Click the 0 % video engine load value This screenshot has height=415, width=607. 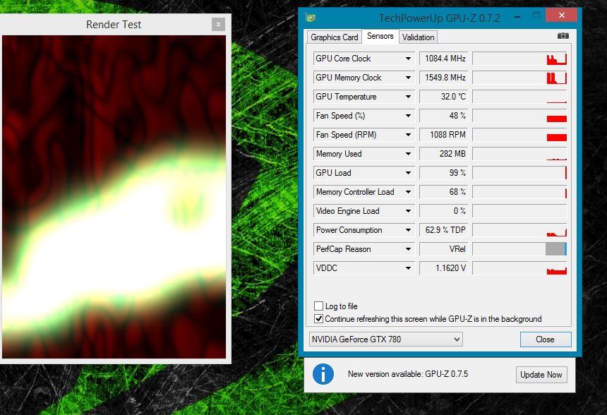(444, 211)
